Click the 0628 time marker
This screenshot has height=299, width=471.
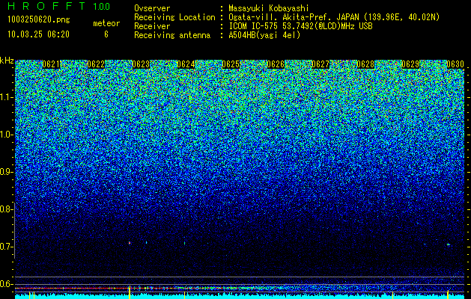click(365, 64)
